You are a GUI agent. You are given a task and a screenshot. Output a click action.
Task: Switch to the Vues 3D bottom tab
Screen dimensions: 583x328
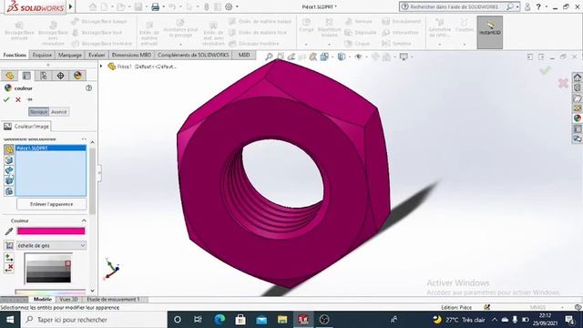69,300
